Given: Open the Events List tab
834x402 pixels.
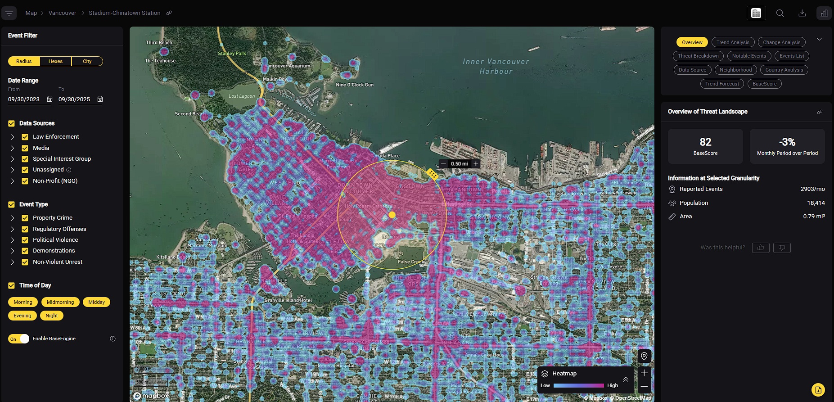Looking at the screenshot, I should click(792, 56).
